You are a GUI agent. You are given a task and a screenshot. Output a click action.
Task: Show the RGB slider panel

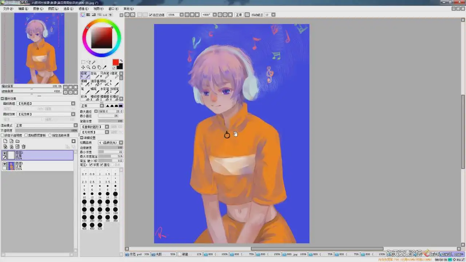coord(88,15)
